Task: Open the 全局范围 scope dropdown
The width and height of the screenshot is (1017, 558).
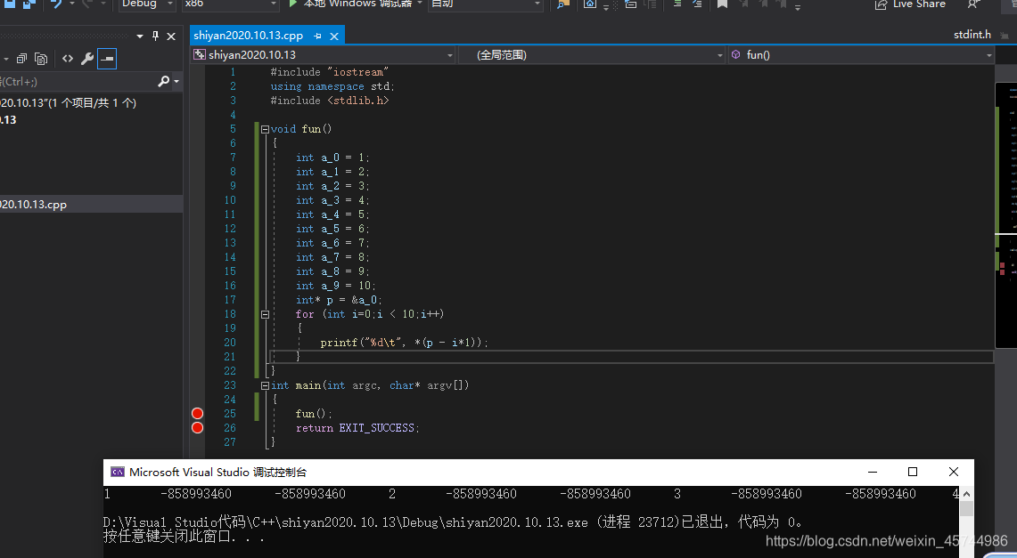Action: pyautogui.click(x=591, y=55)
